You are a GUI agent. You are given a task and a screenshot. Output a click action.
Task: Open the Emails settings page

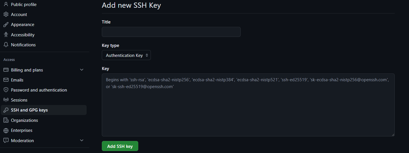tap(17, 80)
